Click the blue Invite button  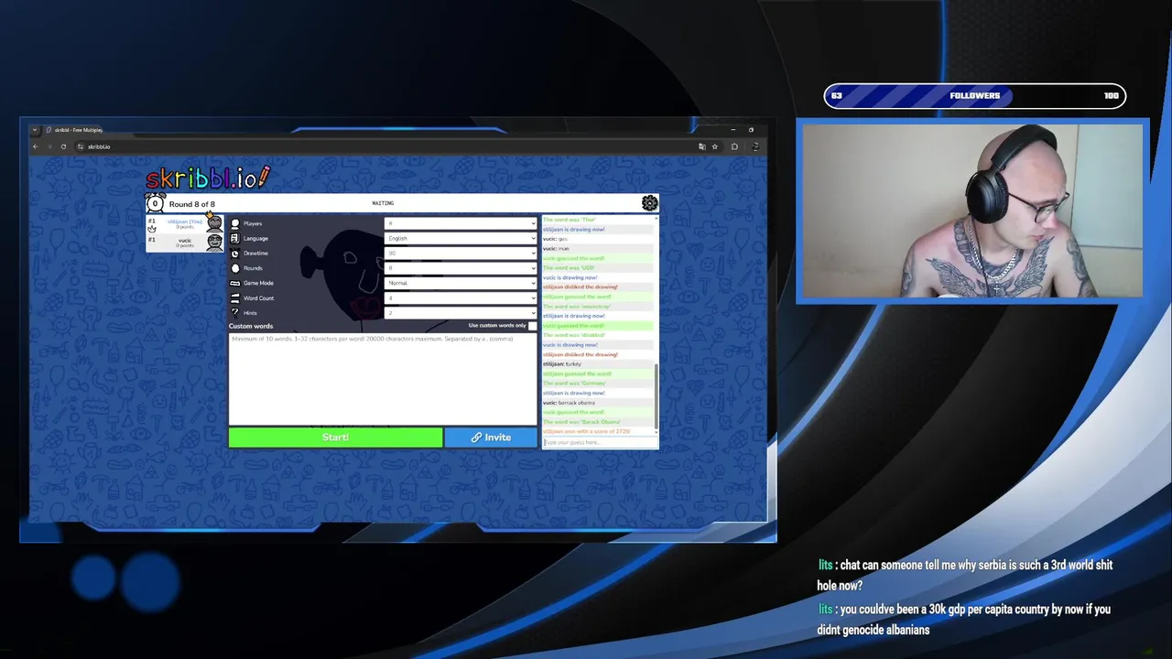click(x=491, y=438)
